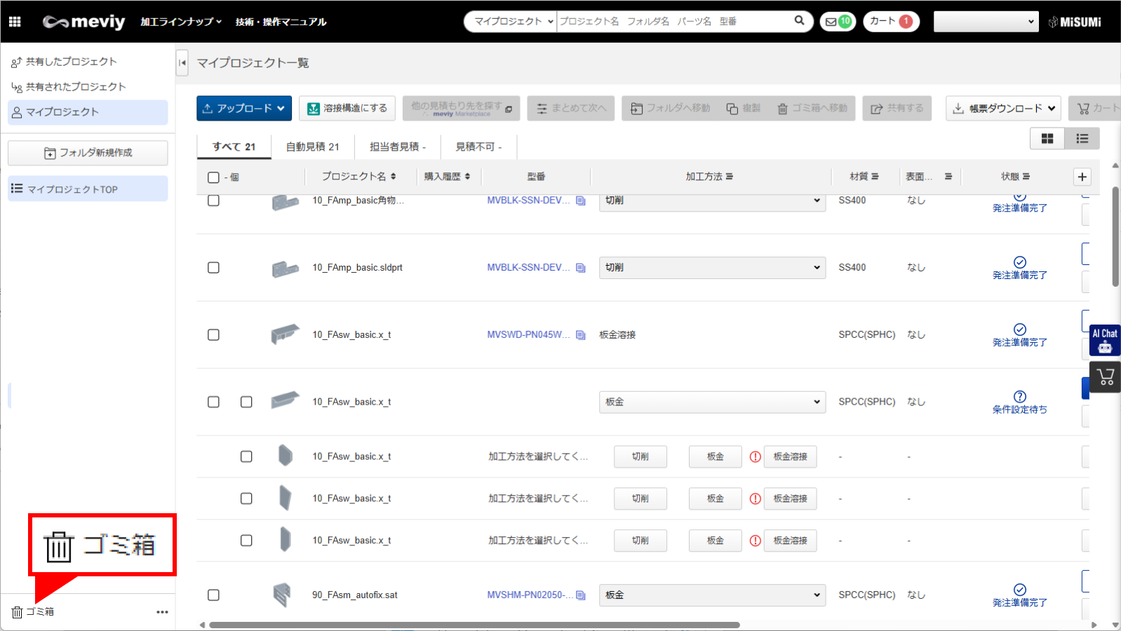Switch to the 自動見積 21 tab
The width and height of the screenshot is (1121, 631).
(312, 147)
